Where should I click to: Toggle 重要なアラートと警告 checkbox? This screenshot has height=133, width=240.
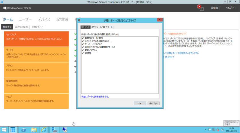pyautogui.click(x=83, y=38)
